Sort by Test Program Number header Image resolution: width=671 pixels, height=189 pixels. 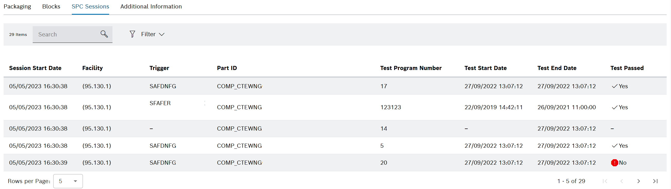pos(411,68)
